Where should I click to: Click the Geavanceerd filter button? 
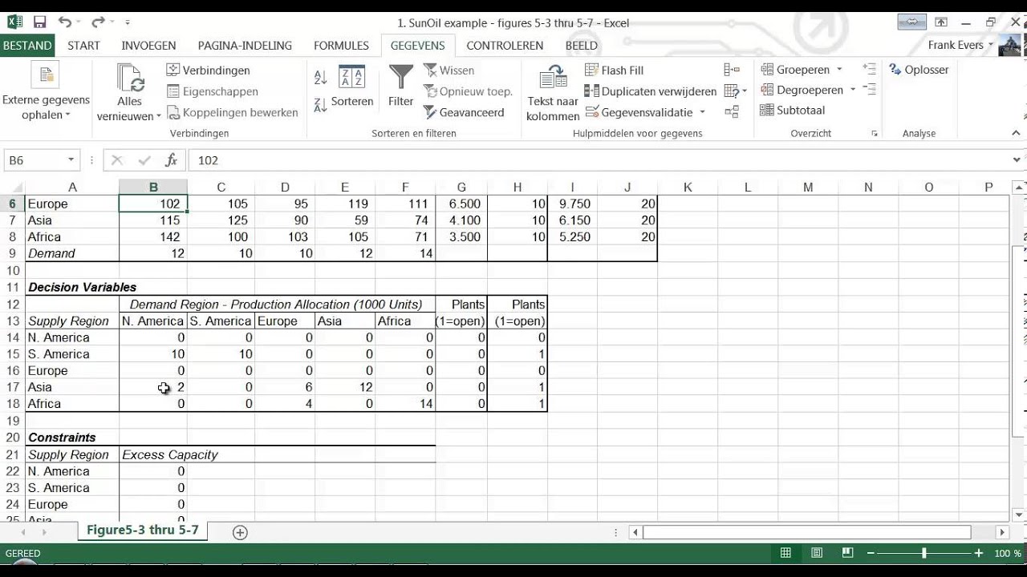pos(464,112)
